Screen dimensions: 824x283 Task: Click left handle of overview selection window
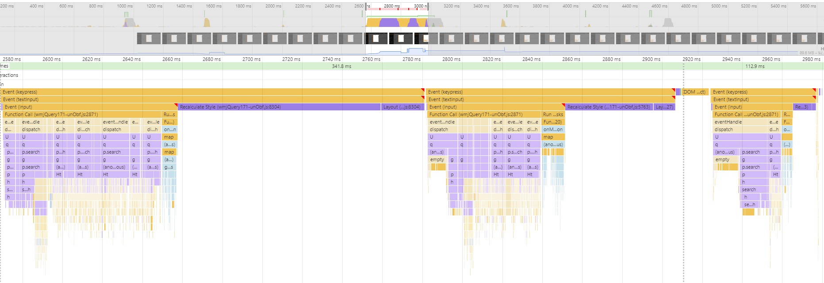366,6
